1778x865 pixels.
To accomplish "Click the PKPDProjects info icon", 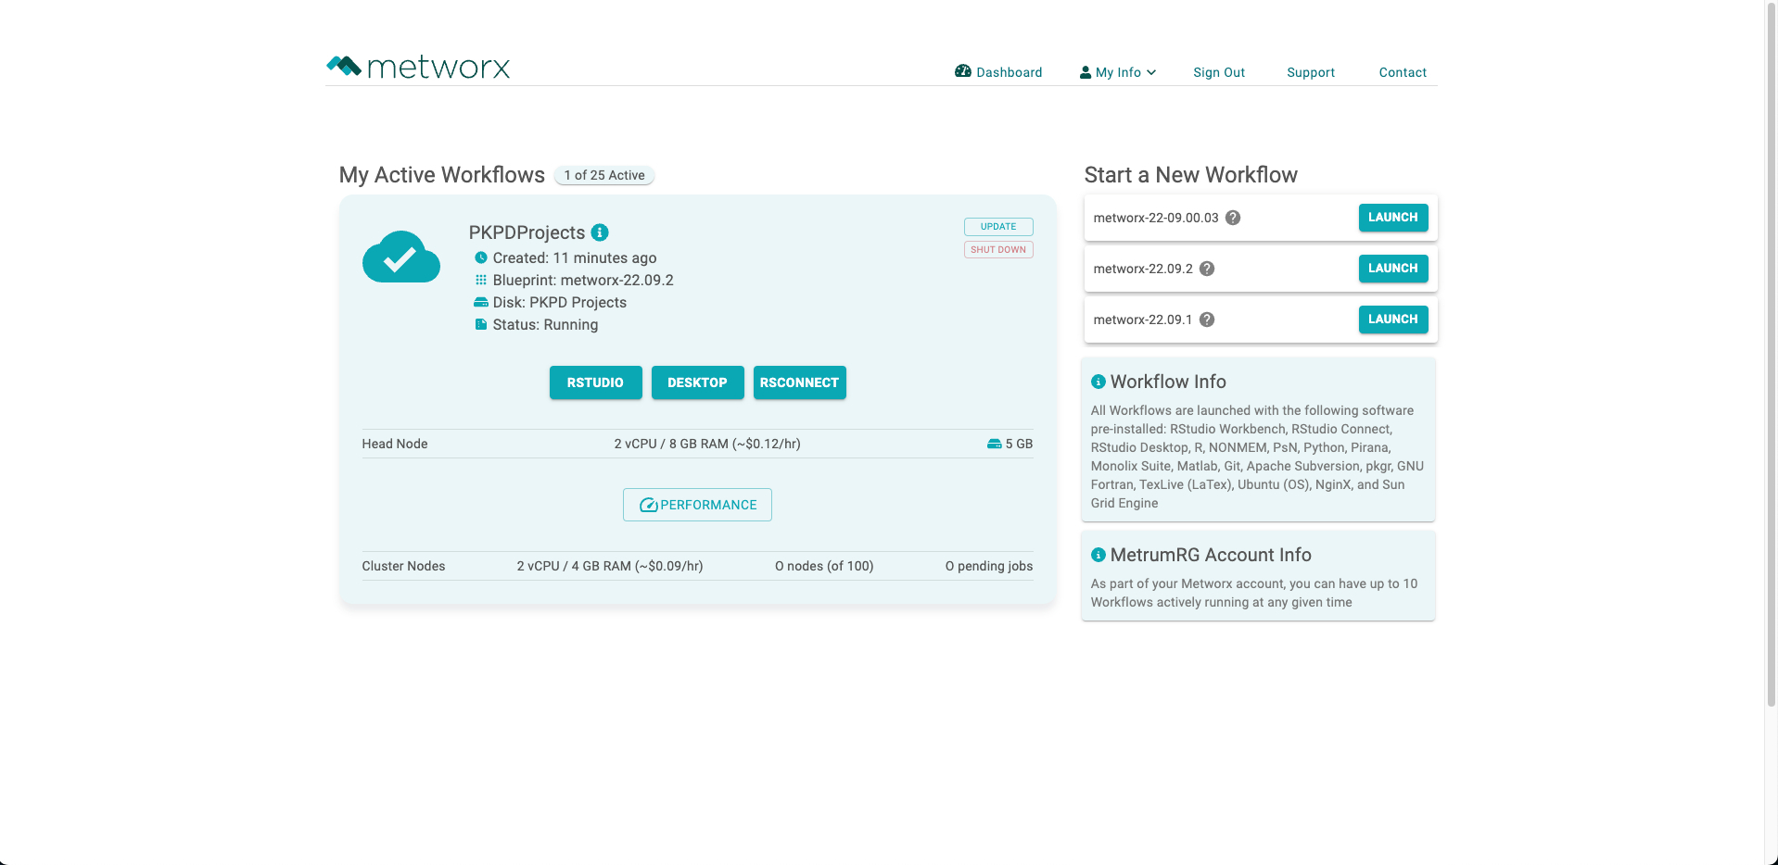I will (600, 232).
